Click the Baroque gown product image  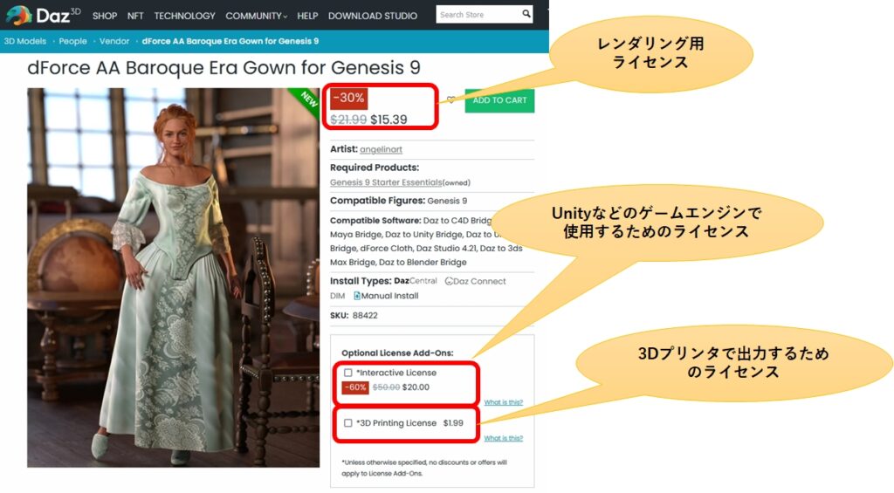(x=174, y=277)
